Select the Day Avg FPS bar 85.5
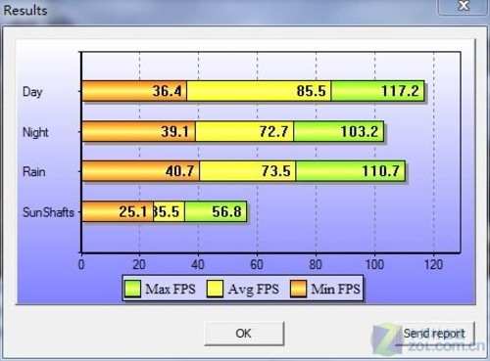The width and height of the screenshot is (490, 361). coord(259,91)
